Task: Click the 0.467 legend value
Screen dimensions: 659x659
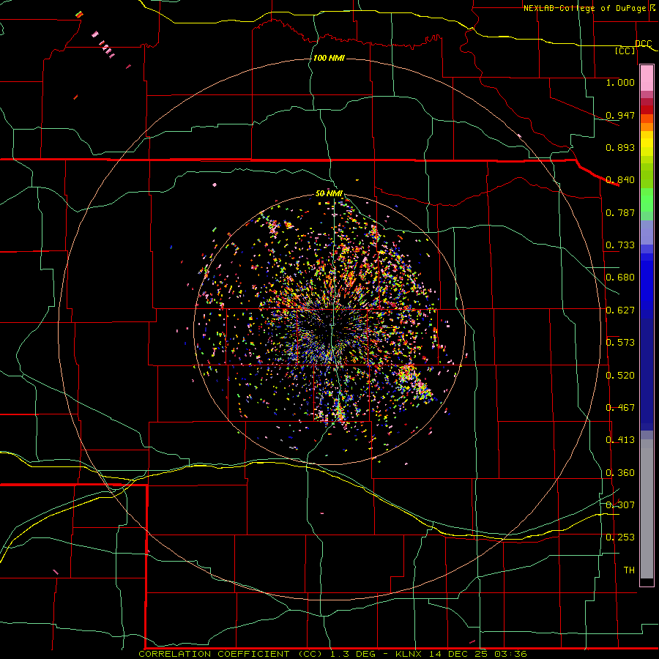Action: click(620, 408)
